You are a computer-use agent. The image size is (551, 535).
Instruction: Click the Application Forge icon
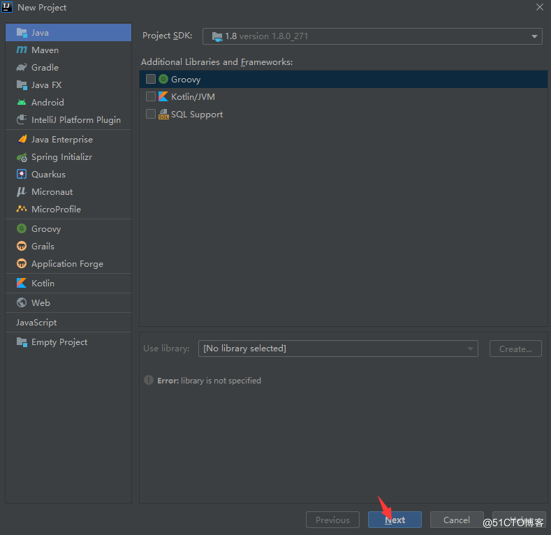(x=22, y=263)
